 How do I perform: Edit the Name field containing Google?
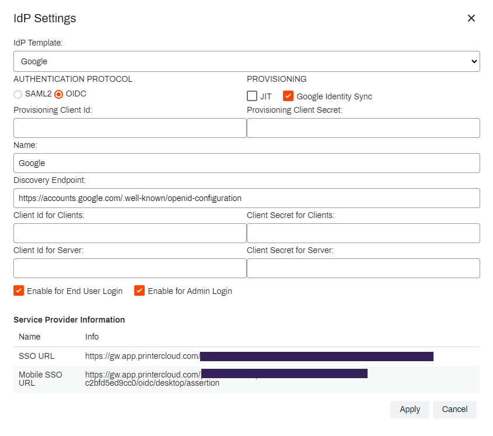[x=246, y=163]
